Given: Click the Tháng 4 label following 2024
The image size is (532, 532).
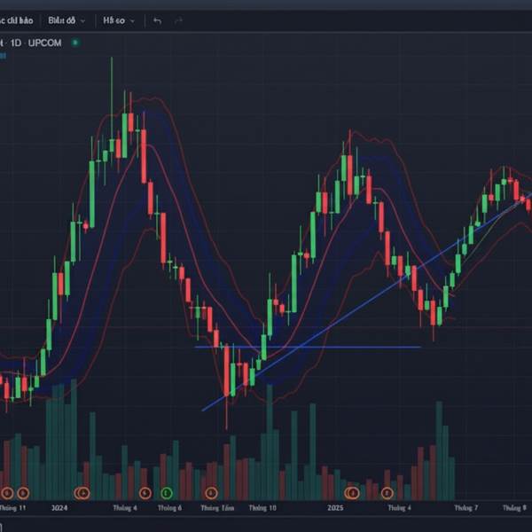Looking at the screenshot, I should click(x=125, y=508).
